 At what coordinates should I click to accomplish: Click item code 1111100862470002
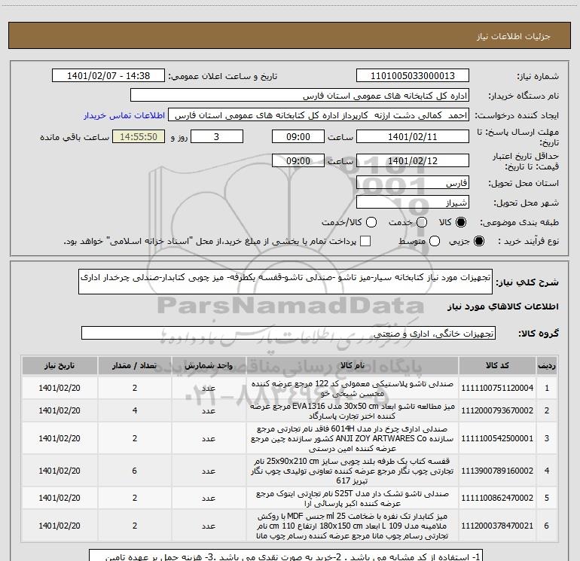(497, 498)
